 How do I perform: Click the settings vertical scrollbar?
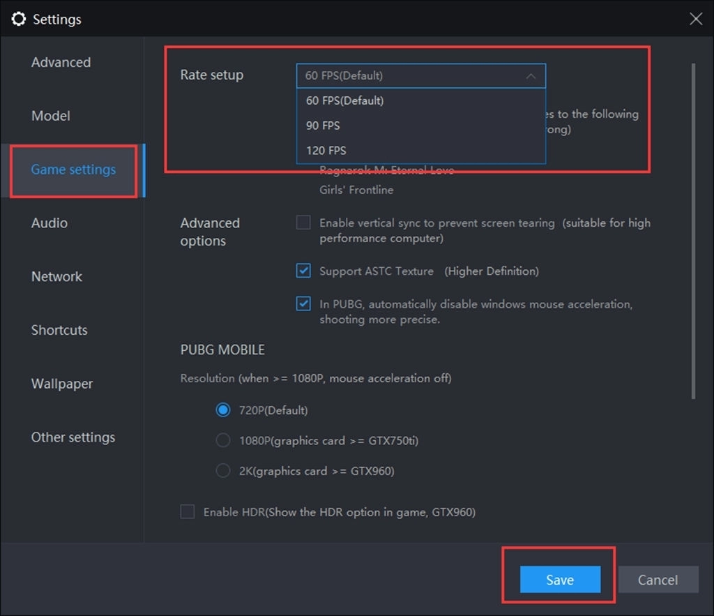click(693, 232)
